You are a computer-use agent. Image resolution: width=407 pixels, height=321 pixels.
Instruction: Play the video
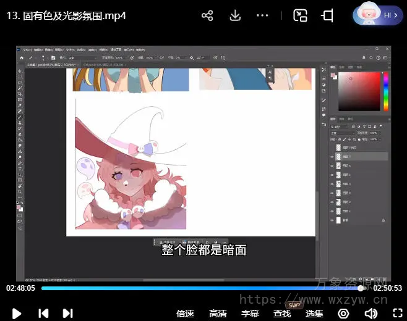pyautogui.click(x=17, y=314)
